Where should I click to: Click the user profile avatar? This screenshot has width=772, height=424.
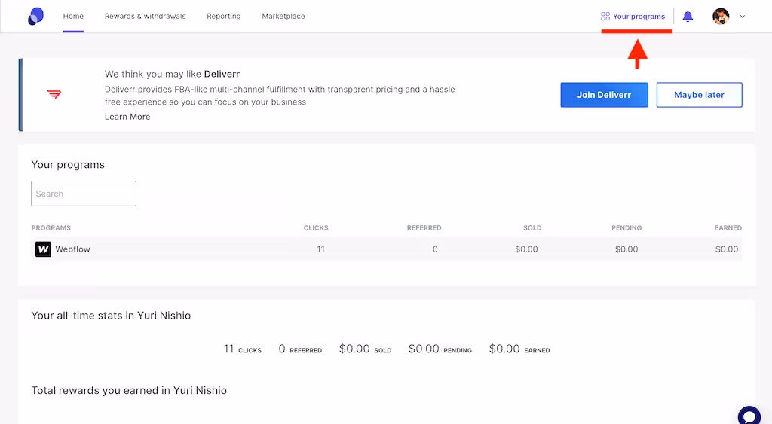pyautogui.click(x=721, y=17)
